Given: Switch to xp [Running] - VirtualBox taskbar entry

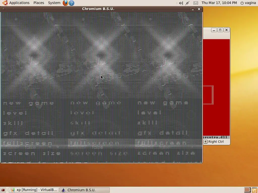Looking at the screenshot, I should pyautogui.click(x=34, y=190).
